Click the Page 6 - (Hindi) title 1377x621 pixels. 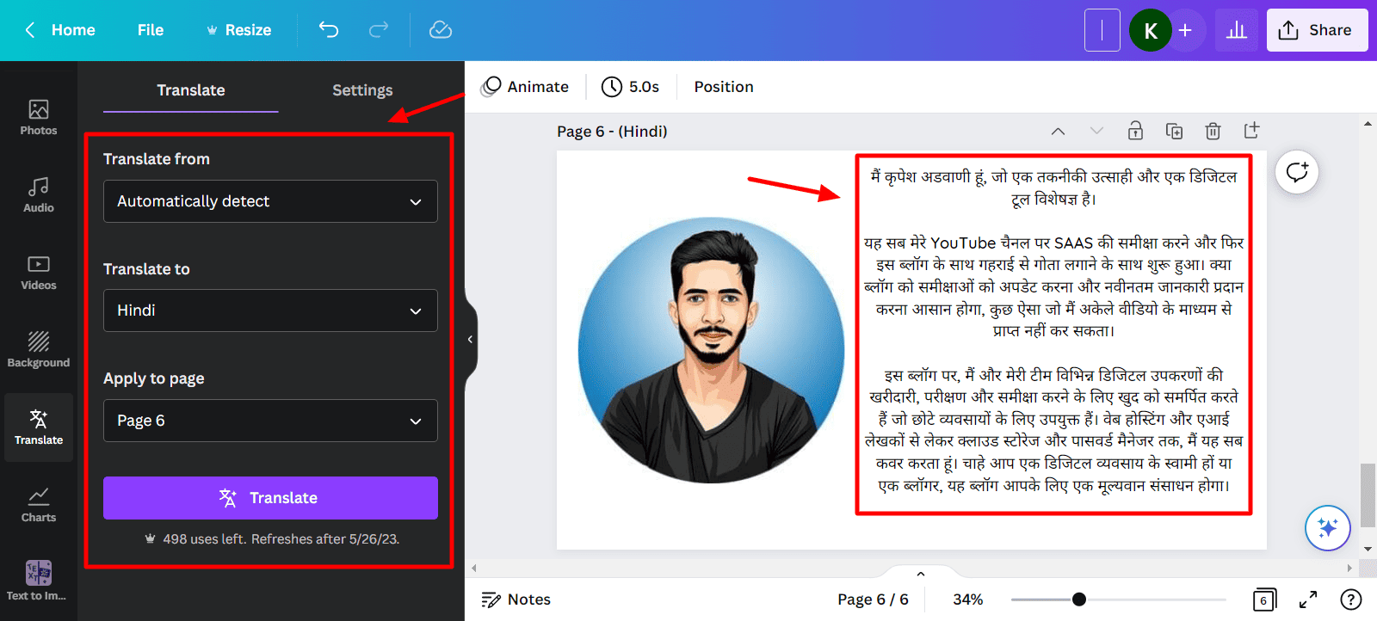612,132
